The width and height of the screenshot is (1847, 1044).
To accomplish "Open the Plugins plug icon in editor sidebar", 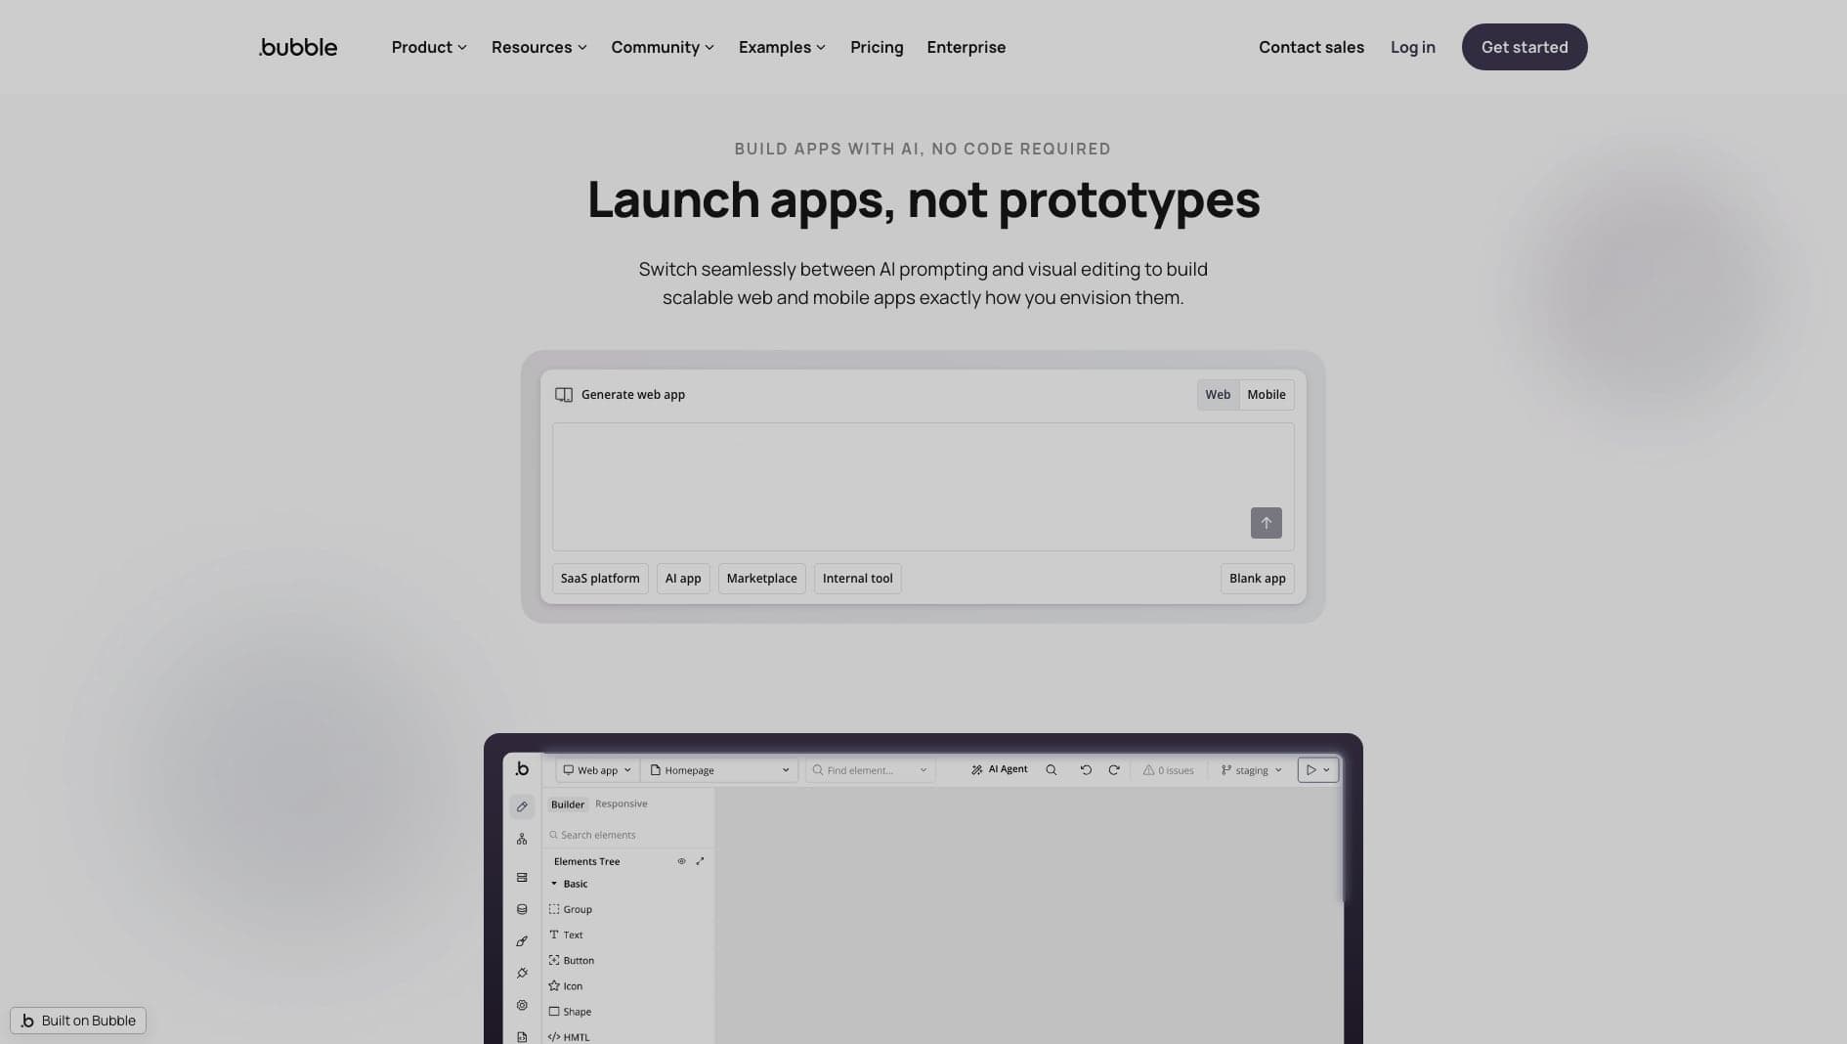I will pos(522,974).
